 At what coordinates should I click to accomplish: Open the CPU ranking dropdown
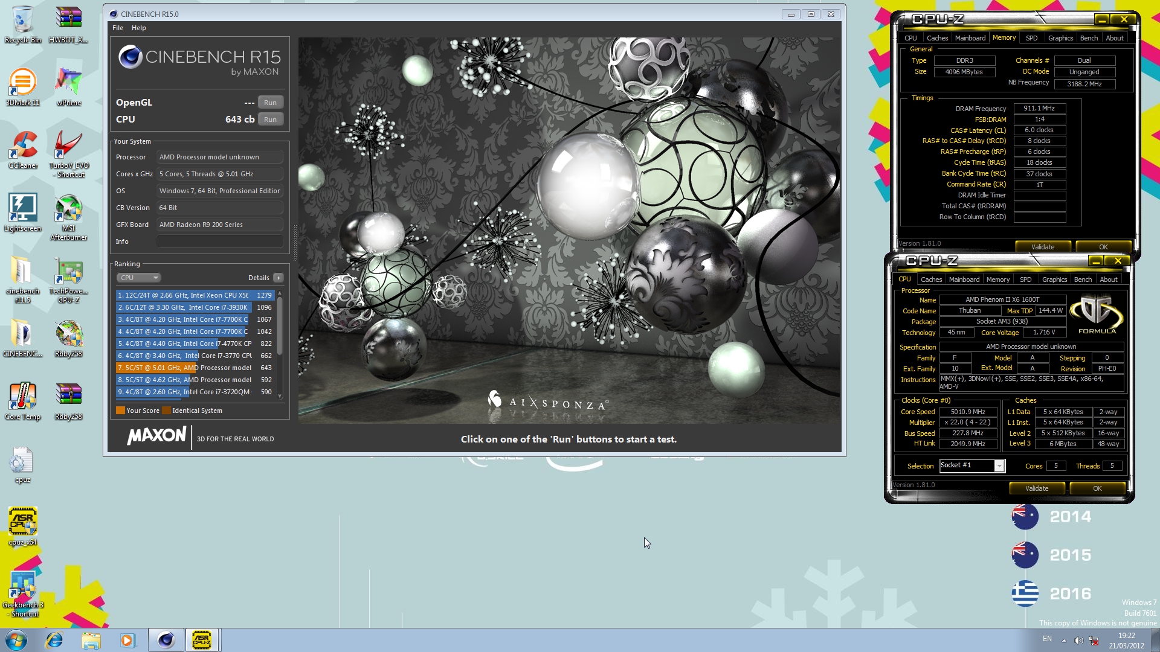(x=138, y=278)
